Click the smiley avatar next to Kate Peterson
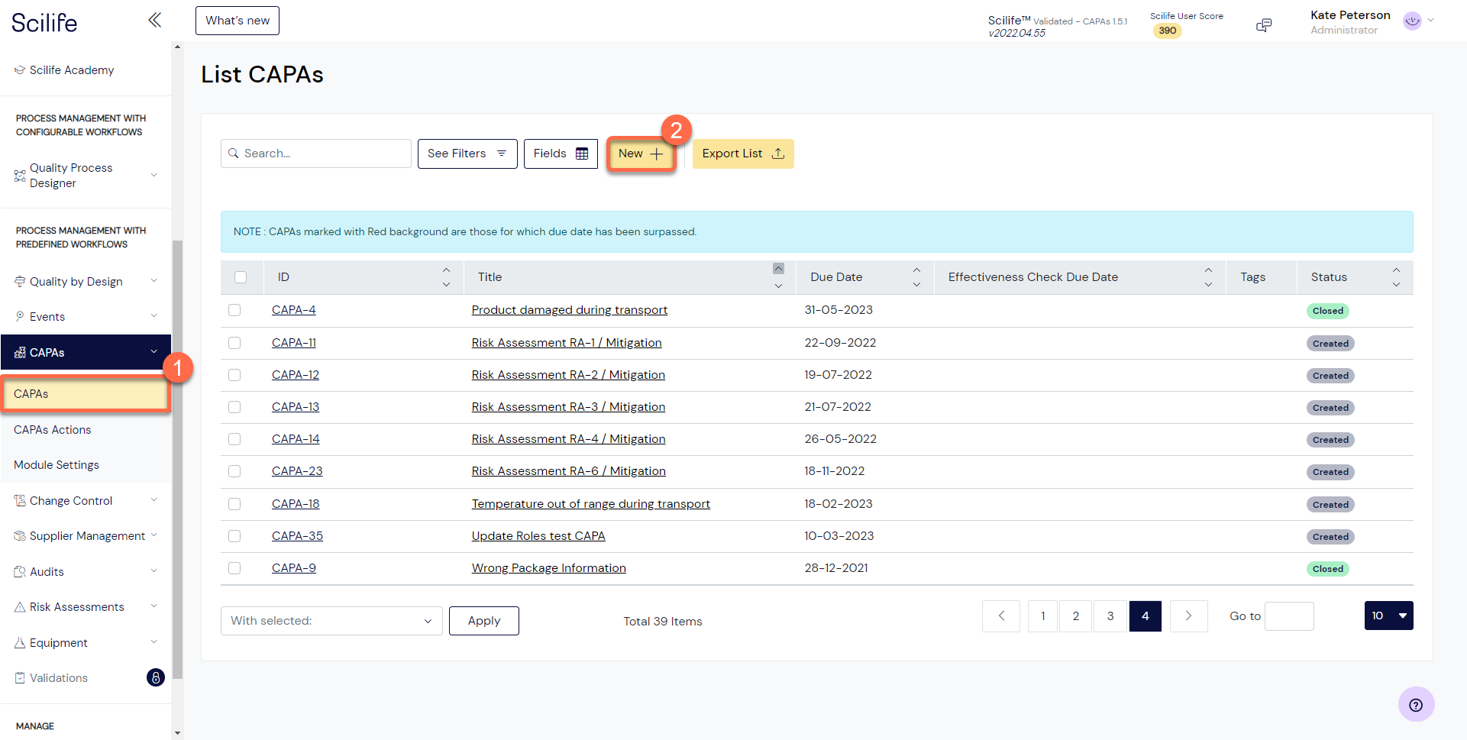1467x740 pixels. tap(1410, 21)
